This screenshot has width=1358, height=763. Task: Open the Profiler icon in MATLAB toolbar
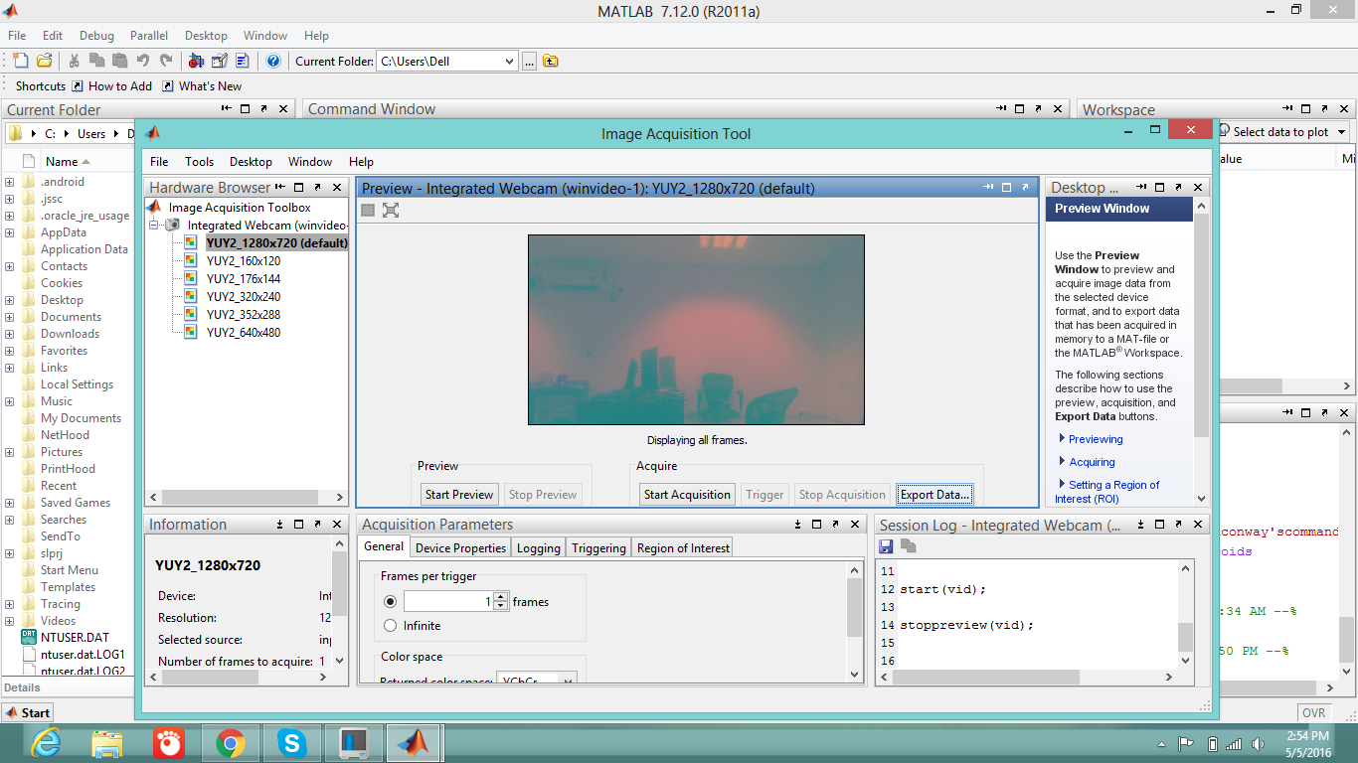coord(242,61)
